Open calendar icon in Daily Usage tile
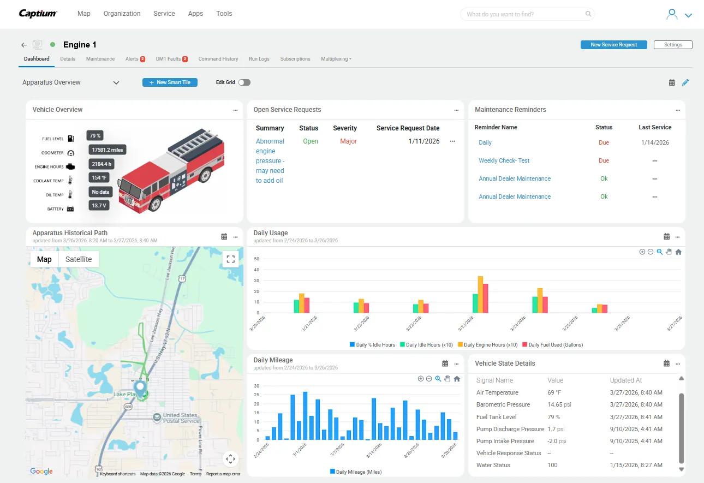Image resolution: width=704 pixels, height=483 pixels. (x=666, y=237)
